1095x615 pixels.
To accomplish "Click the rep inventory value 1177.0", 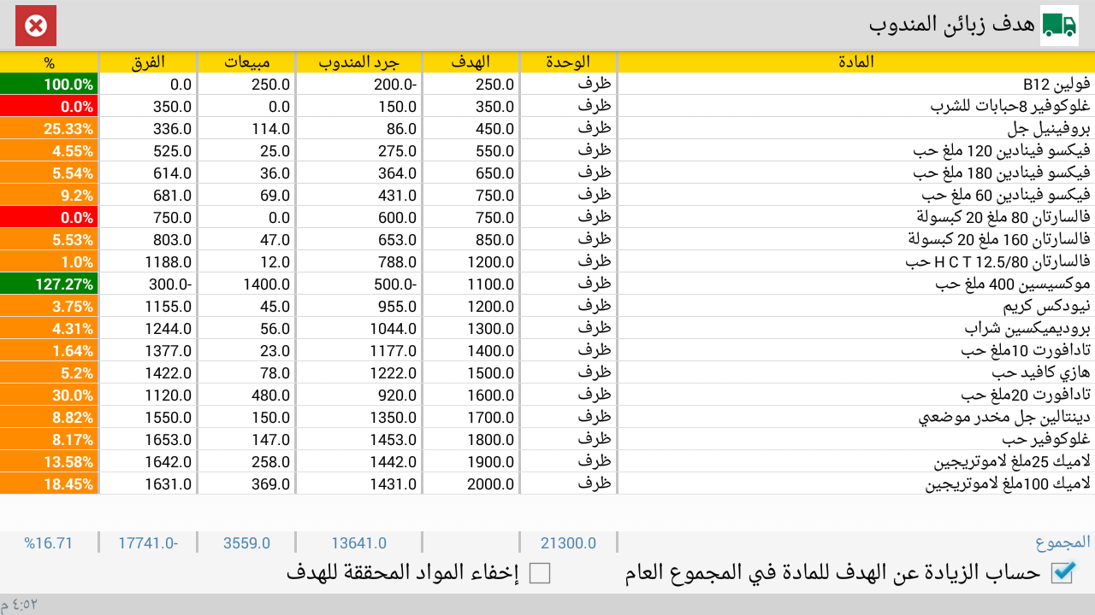I will point(394,350).
